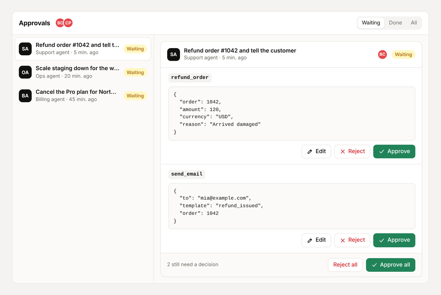The image size is (441, 295).
Task: Click the OA avatar for Ops agent
Action: (25, 72)
